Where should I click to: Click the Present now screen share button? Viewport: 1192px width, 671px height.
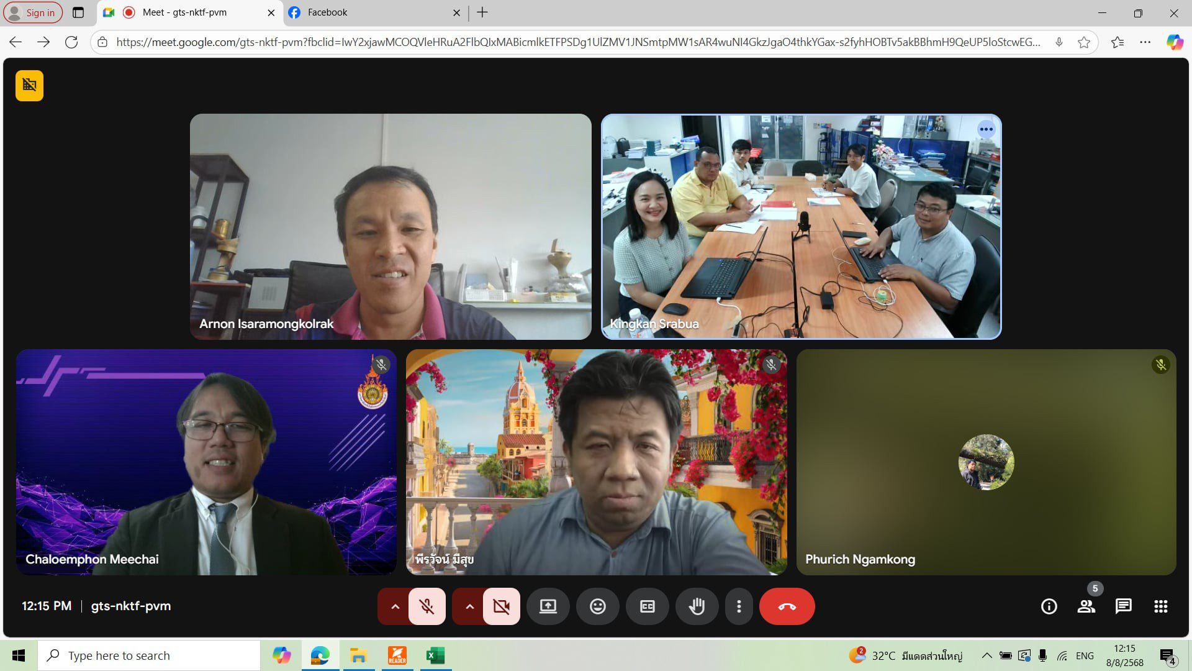click(548, 606)
